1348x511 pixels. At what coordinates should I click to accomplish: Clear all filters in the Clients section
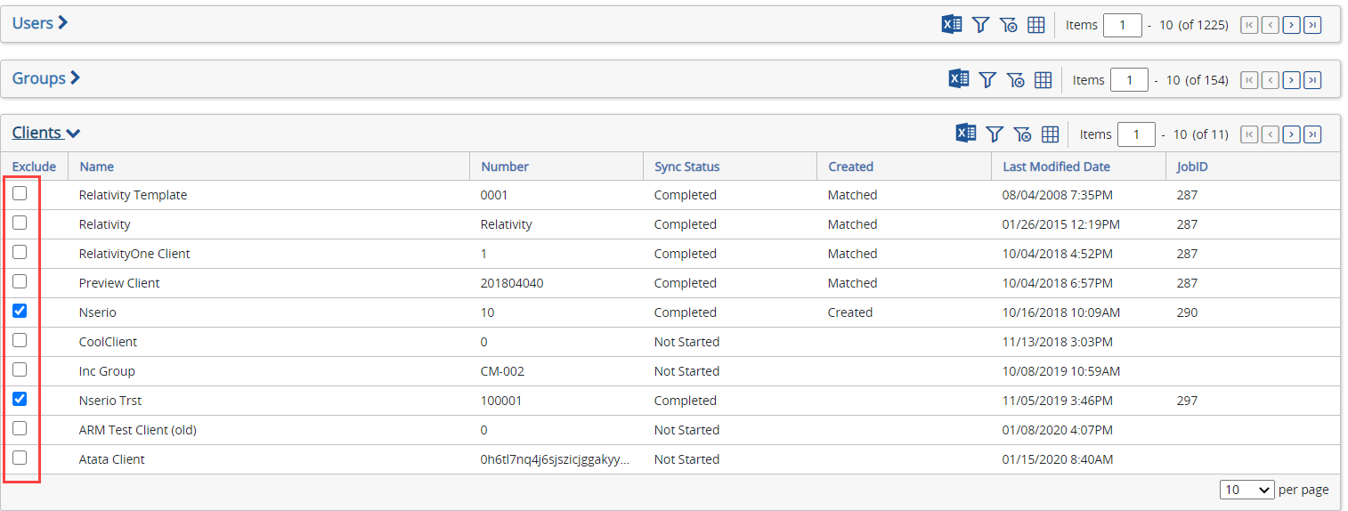(1022, 134)
